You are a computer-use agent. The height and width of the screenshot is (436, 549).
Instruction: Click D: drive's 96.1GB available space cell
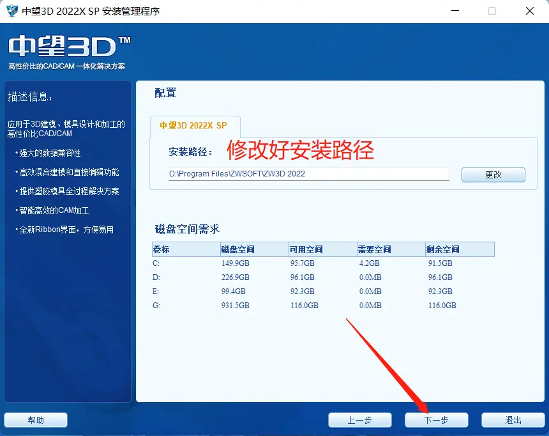pos(303,277)
